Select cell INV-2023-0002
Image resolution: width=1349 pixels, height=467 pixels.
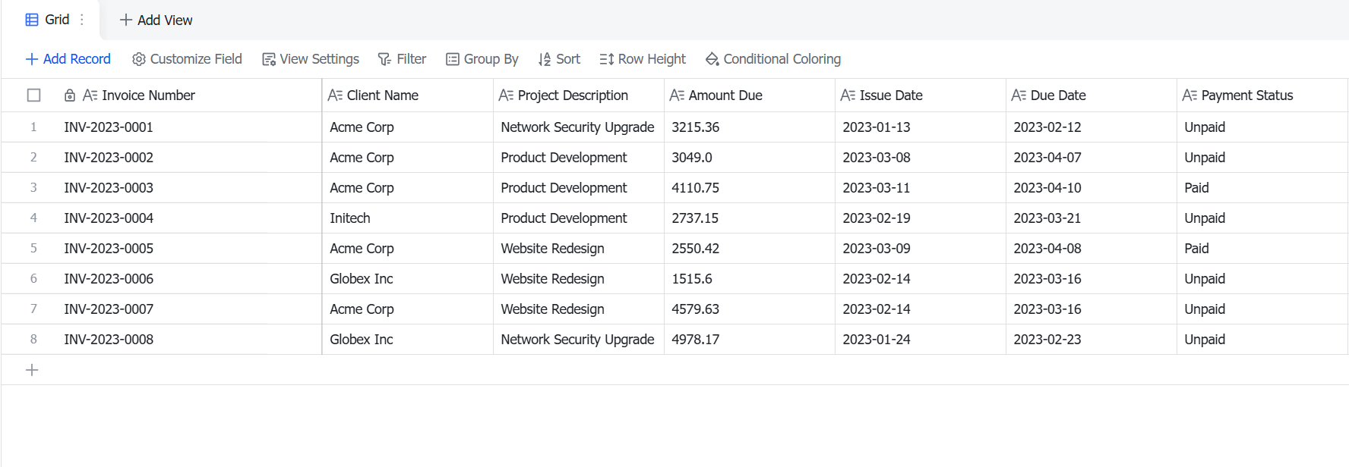click(x=189, y=158)
